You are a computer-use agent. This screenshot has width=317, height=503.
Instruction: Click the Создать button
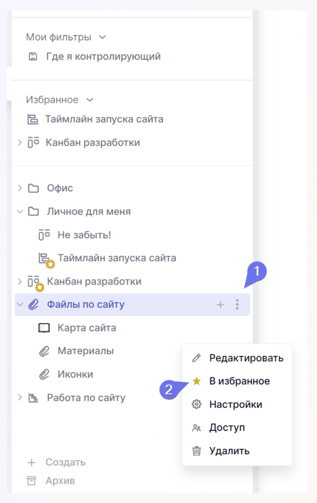point(57,463)
